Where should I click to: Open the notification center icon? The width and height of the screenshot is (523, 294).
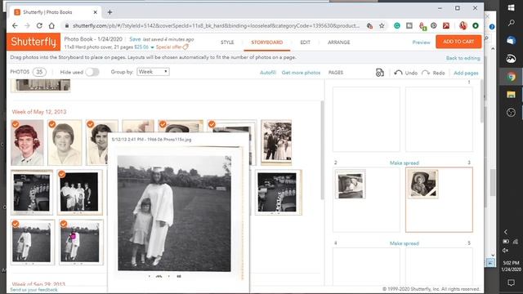point(511,283)
